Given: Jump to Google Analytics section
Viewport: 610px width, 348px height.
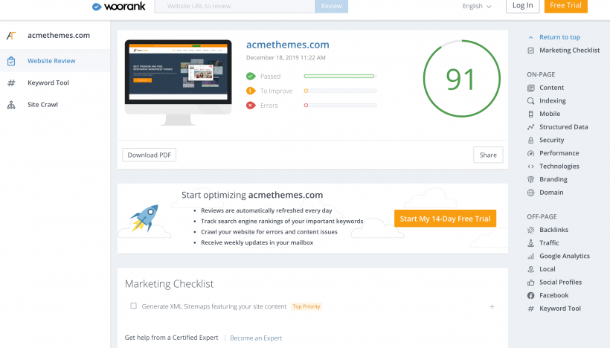Looking at the screenshot, I should pyautogui.click(x=565, y=256).
